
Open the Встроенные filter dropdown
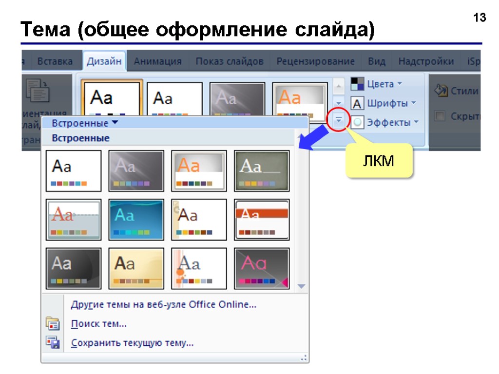[85, 123]
